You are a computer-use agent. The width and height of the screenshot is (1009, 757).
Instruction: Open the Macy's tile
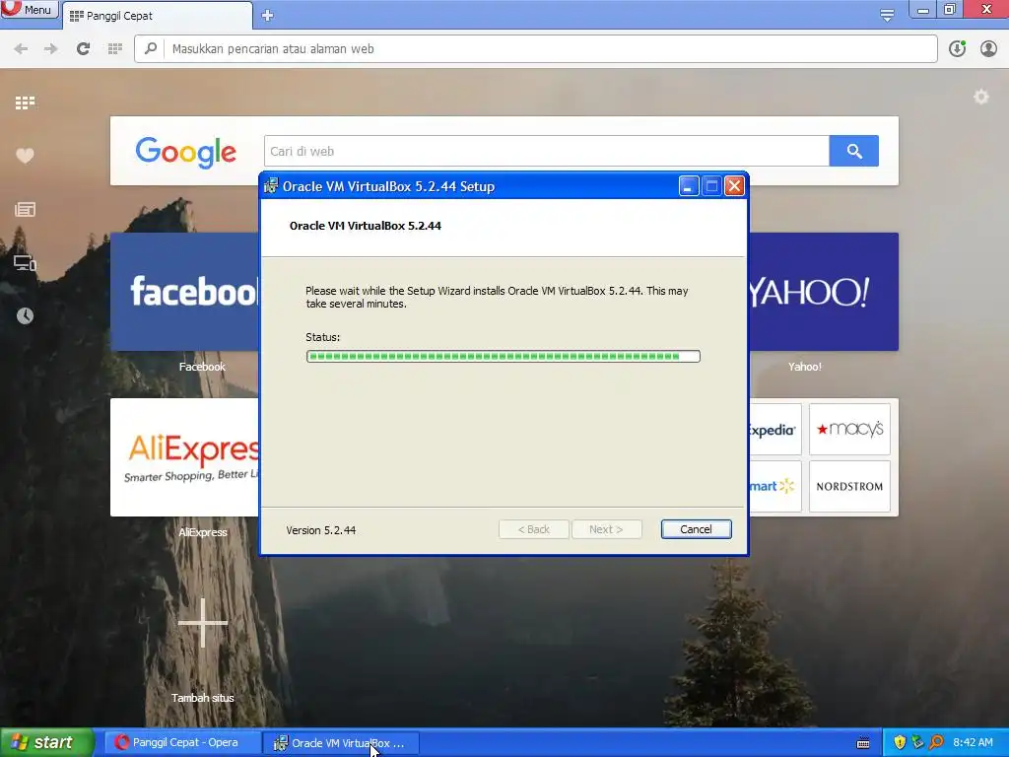click(849, 430)
